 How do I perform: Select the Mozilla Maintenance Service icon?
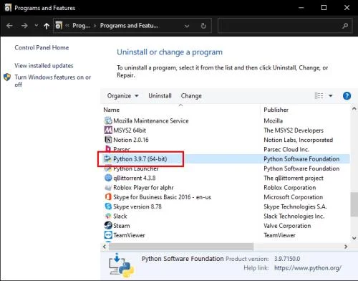[108, 120]
